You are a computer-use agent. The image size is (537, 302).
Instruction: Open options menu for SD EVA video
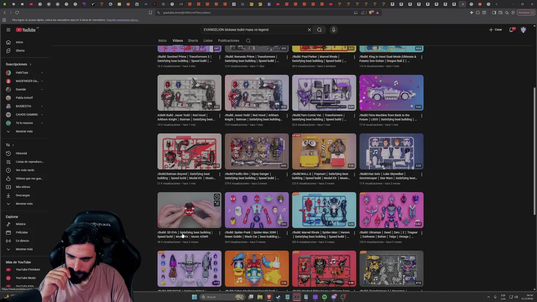tap(220, 233)
